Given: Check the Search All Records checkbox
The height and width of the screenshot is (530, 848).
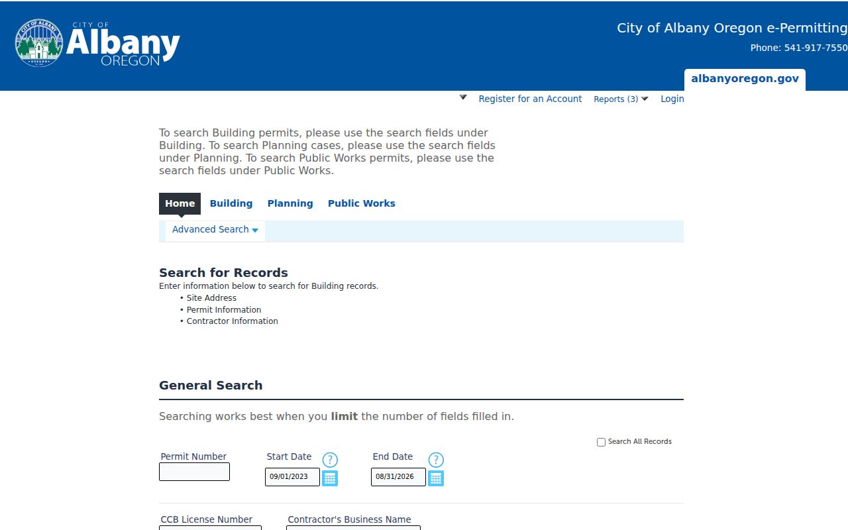Looking at the screenshot, I should 601,442.
